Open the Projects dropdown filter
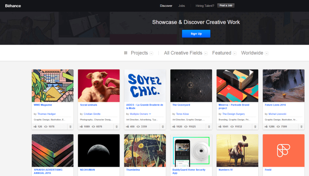 142,53
